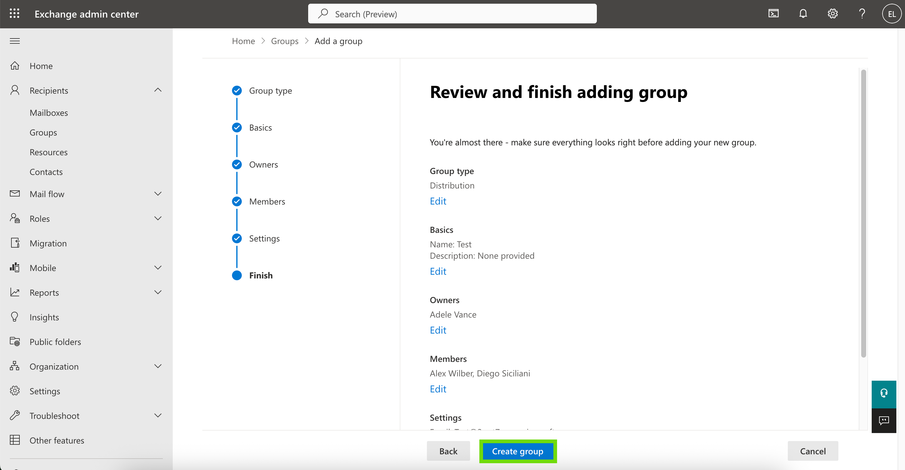905x470 pixels.
Task: Click the Troubleshoot wrench icon
Action: 15,415
